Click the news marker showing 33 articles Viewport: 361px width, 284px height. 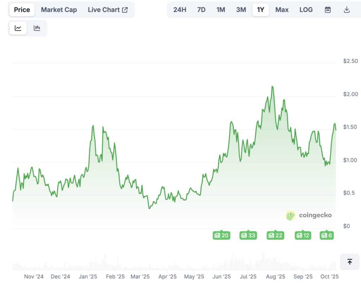click(248, 235)
